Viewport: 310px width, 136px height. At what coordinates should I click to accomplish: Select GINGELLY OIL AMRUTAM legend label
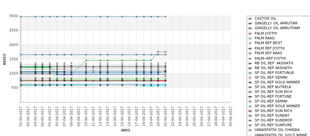276,23
